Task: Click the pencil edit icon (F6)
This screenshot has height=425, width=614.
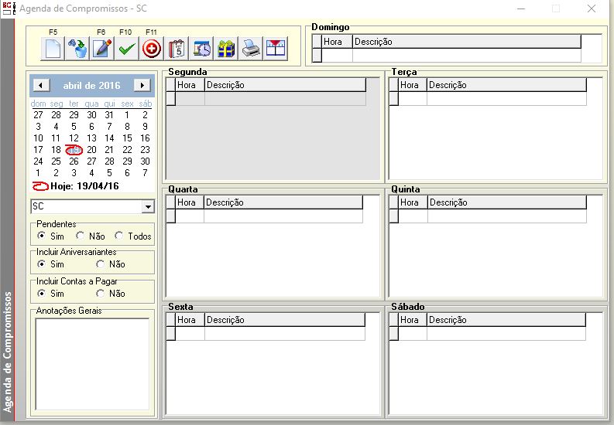Action: (x=101, y=49)
